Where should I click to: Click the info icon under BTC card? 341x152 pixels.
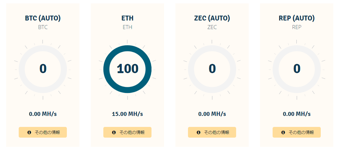(29, 132)
